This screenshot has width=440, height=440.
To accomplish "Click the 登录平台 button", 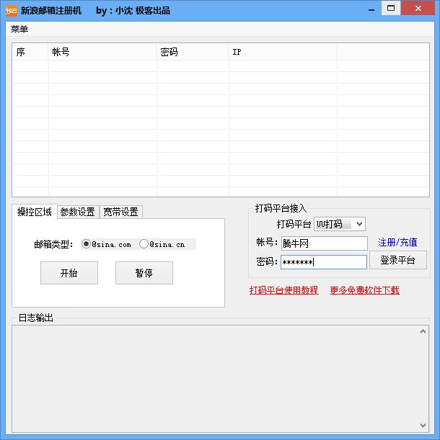I will [397, 261].
